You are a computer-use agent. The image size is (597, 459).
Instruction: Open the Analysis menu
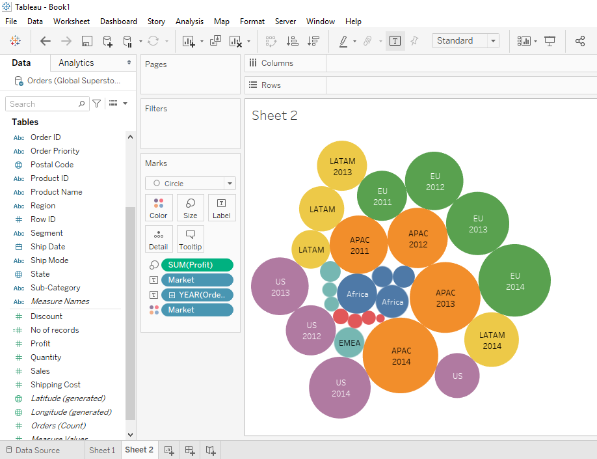[x=189, y=21]
